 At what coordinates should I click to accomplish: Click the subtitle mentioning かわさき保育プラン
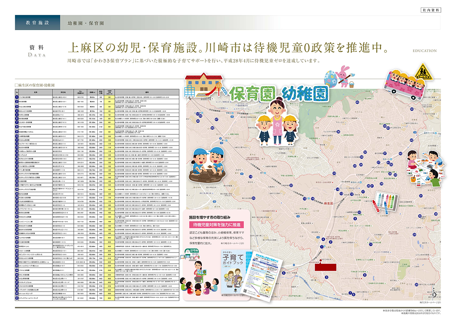click(x=194, y=61)
